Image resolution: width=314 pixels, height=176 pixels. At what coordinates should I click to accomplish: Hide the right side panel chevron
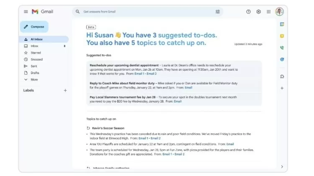(x=282, y=167)
